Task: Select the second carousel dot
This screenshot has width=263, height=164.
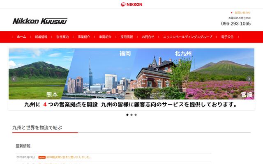Action: tap(131, 115)
